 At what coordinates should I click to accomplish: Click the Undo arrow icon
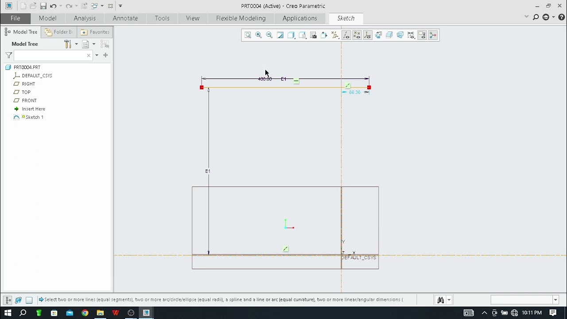coord(53,6)
